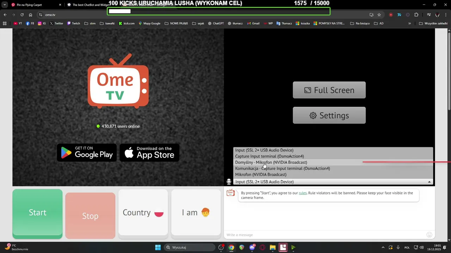Screen dimensions: 451x253
Task: Open the Settings button
Action: point(329,115)
